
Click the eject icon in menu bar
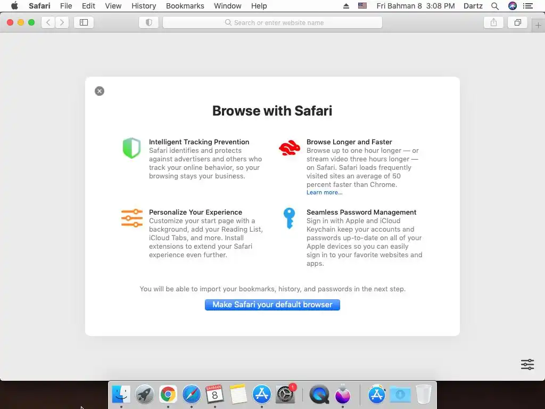[x=346, y=6]
